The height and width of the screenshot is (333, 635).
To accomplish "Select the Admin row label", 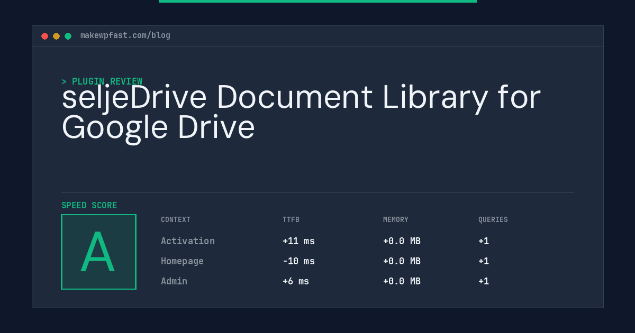I will (174, 281).
